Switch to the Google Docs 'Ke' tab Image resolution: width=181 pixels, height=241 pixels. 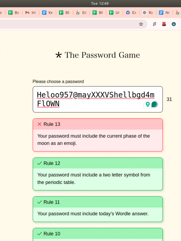(x=47, y=13)
